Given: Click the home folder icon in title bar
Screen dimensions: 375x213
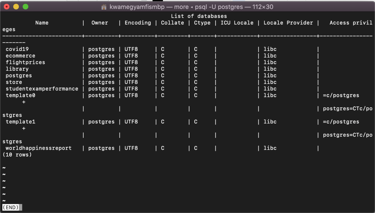Looking at the screenshot, I should click(x=104, y=7).
